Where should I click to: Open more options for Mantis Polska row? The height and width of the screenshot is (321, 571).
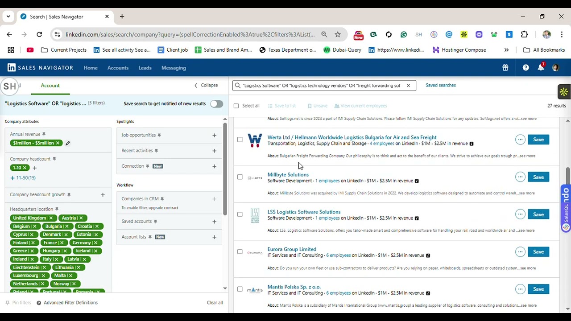pyautogui.click(x=520, y=289)
